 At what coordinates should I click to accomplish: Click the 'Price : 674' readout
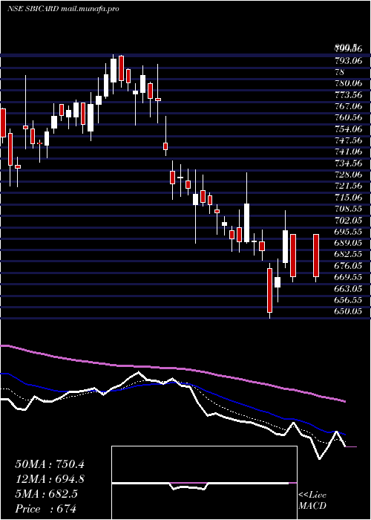point(46,508)
